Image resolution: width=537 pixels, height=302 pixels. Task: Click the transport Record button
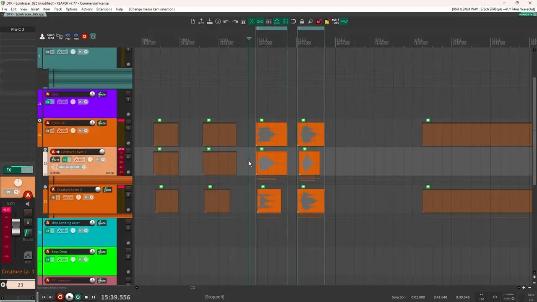(x=60, y=297)
